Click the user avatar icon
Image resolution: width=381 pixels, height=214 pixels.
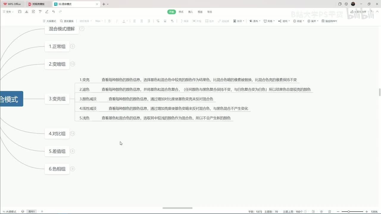click(x=353, y=4)
